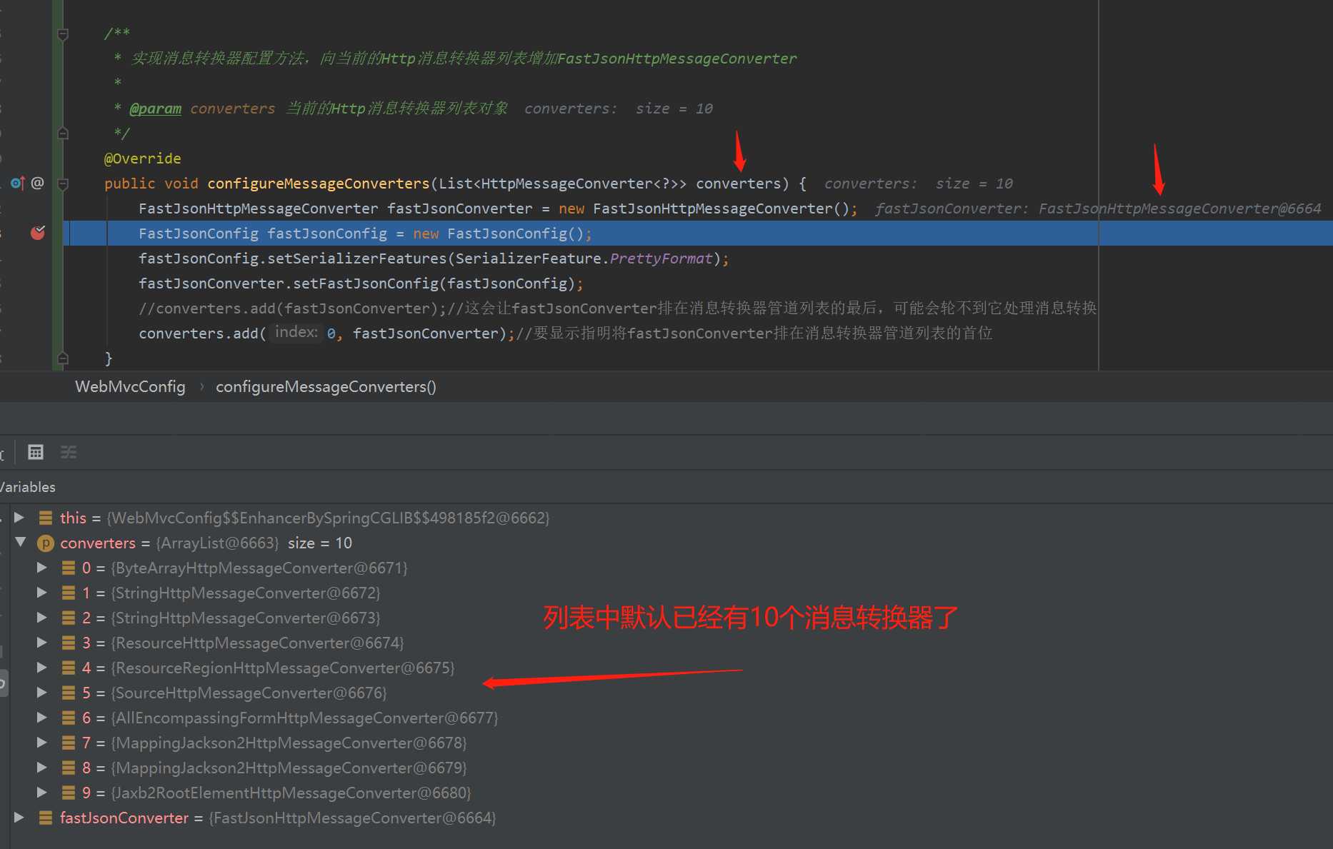Open the Variables panel tab

click(27, 487)
